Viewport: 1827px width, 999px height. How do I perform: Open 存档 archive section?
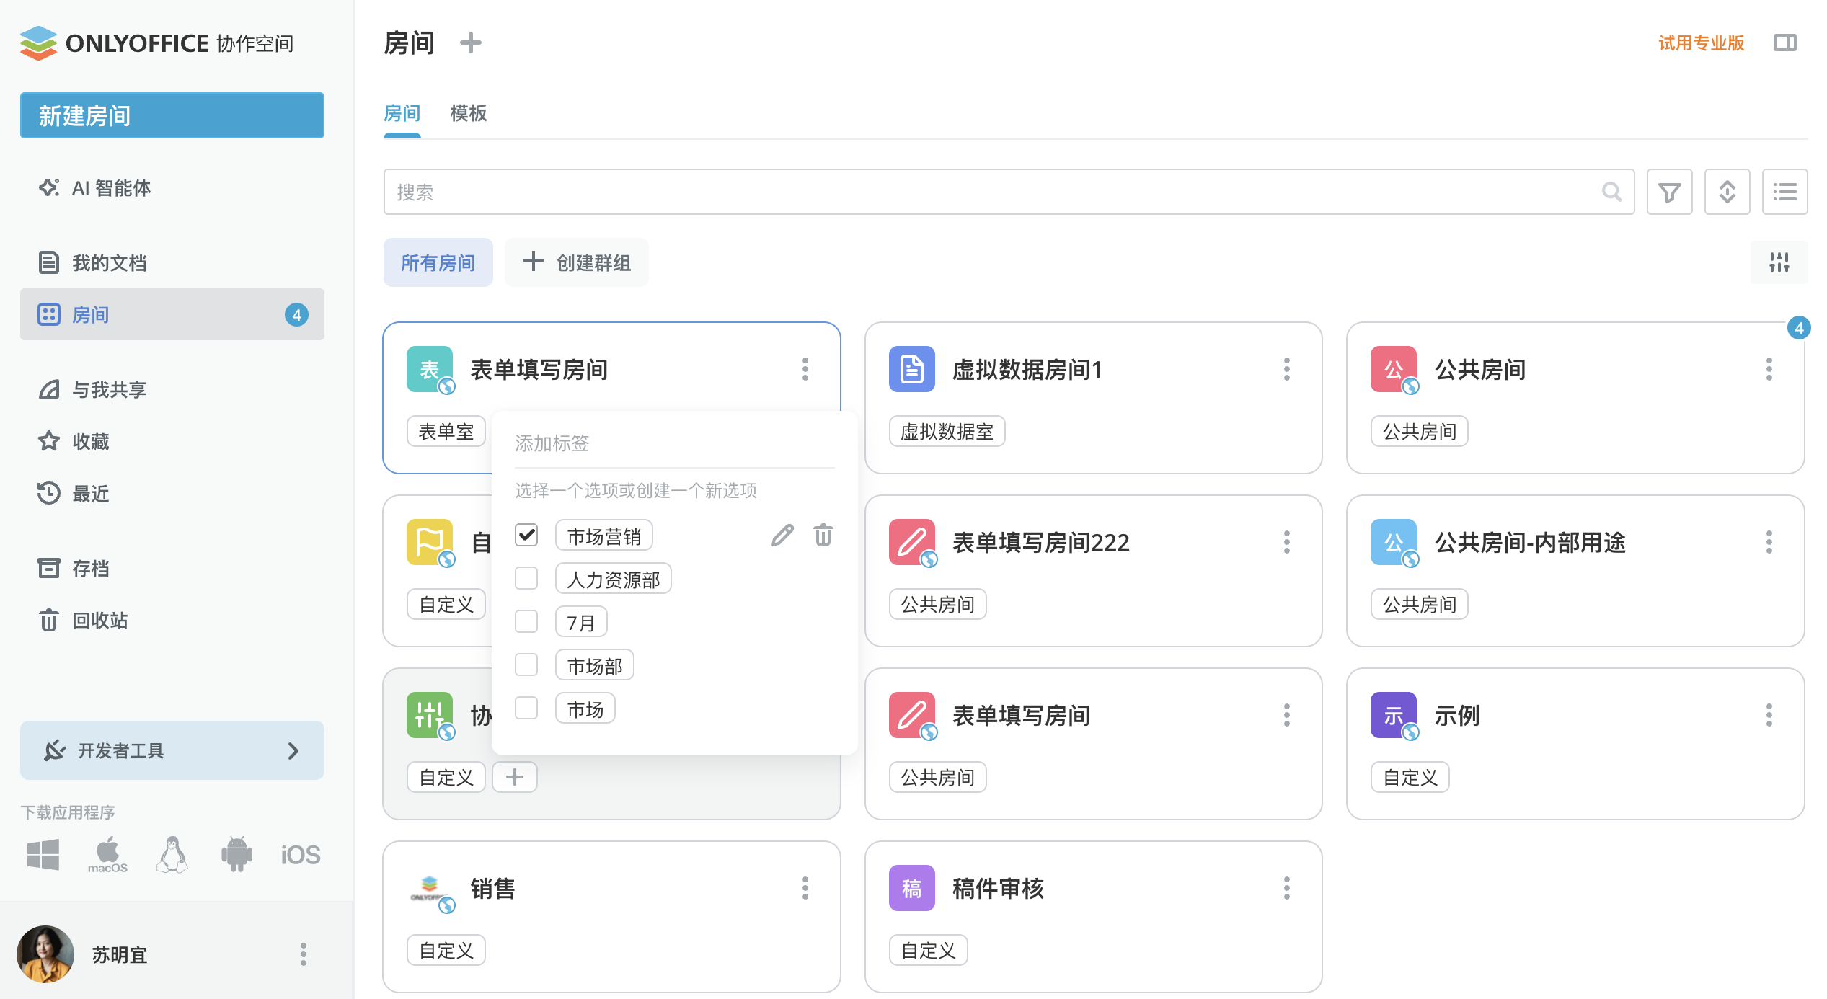pyautogui.click(x=172, y=569)
